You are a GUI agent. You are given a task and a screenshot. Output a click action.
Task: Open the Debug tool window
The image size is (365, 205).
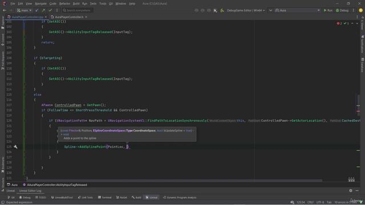pos(25,198)
